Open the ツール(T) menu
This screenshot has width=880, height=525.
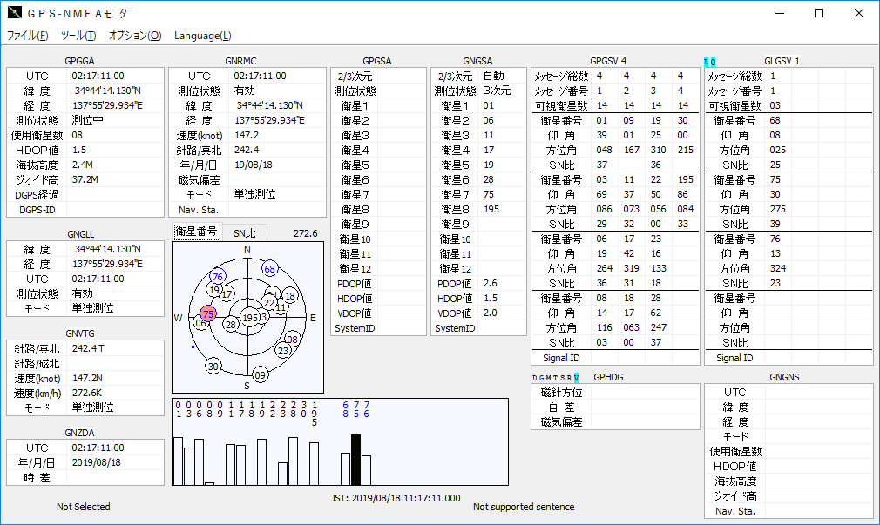pyautogui.click(x=78, y=36)
